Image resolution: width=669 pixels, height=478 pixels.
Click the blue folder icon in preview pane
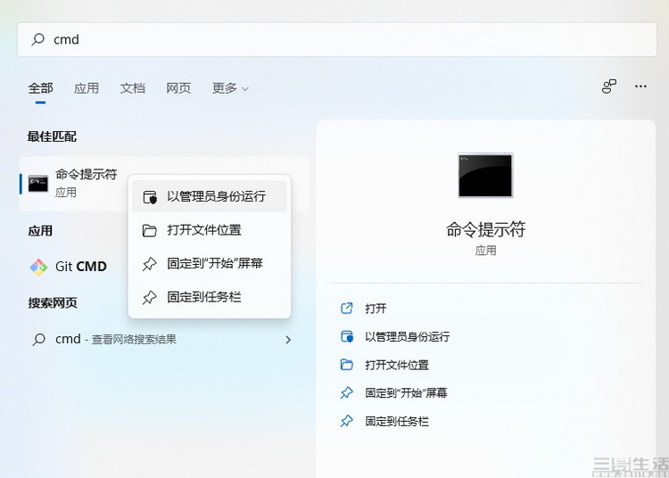point(347,365)
